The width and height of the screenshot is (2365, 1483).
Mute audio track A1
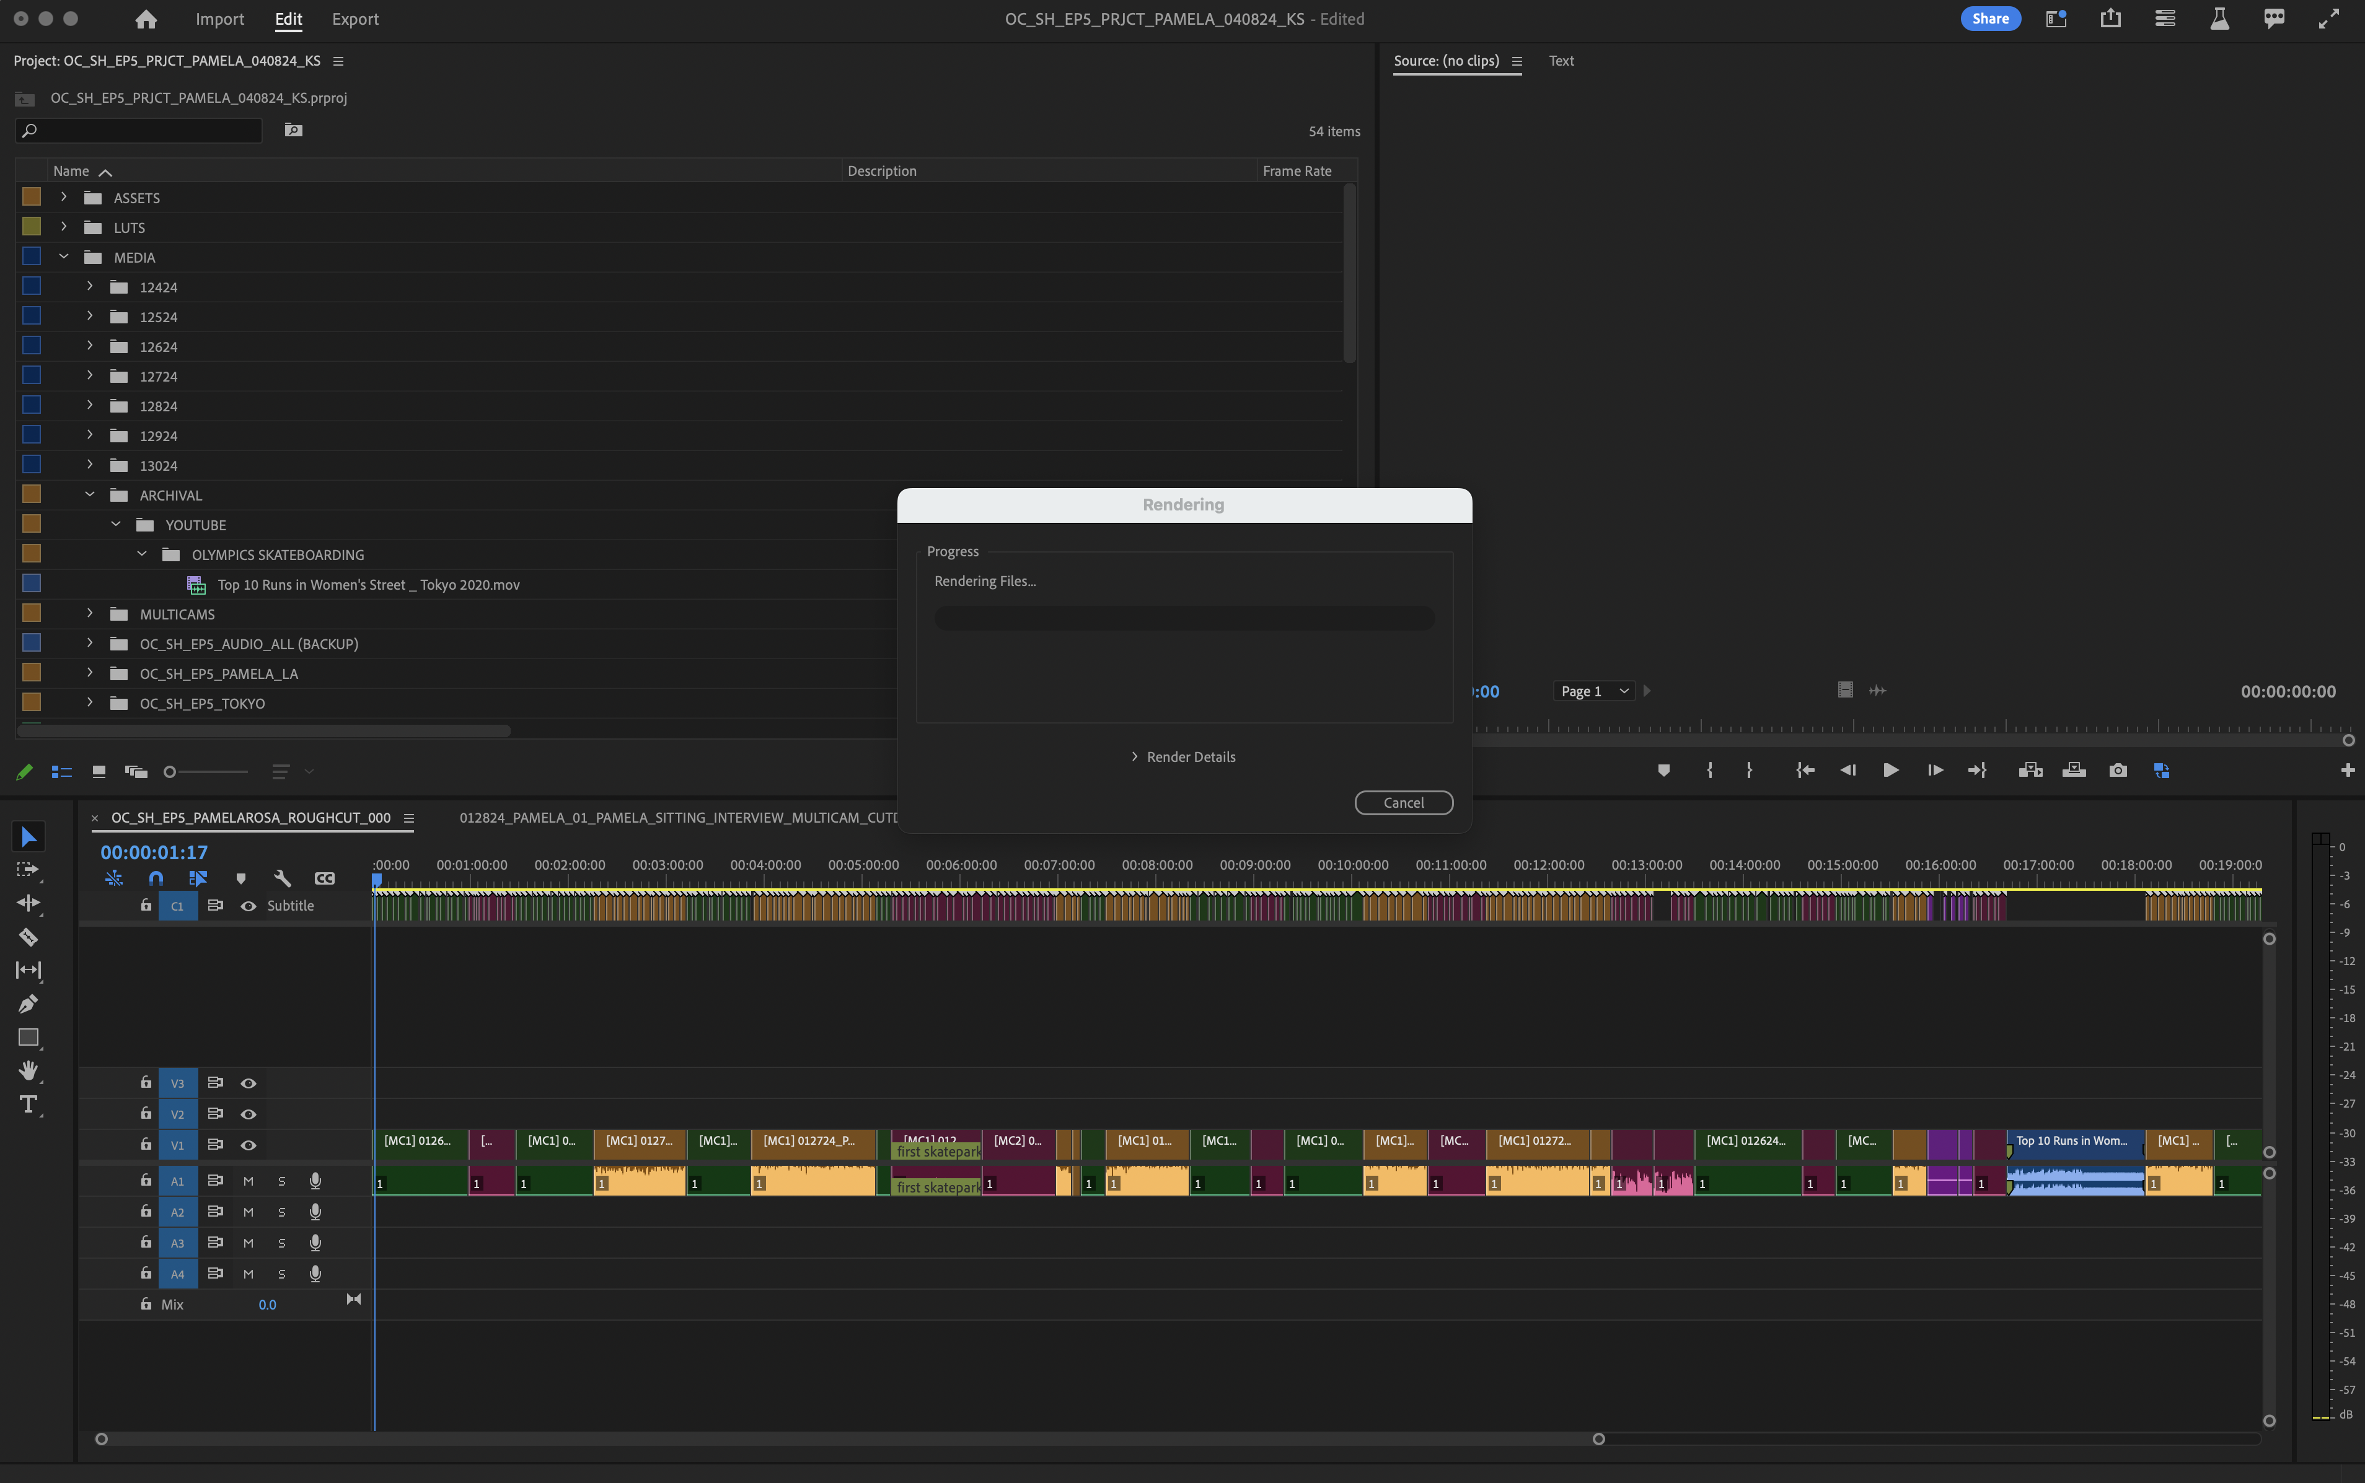[249, 1180]
